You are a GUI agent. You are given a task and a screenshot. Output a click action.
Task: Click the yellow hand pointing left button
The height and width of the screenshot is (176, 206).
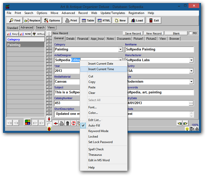pos(180,124)
